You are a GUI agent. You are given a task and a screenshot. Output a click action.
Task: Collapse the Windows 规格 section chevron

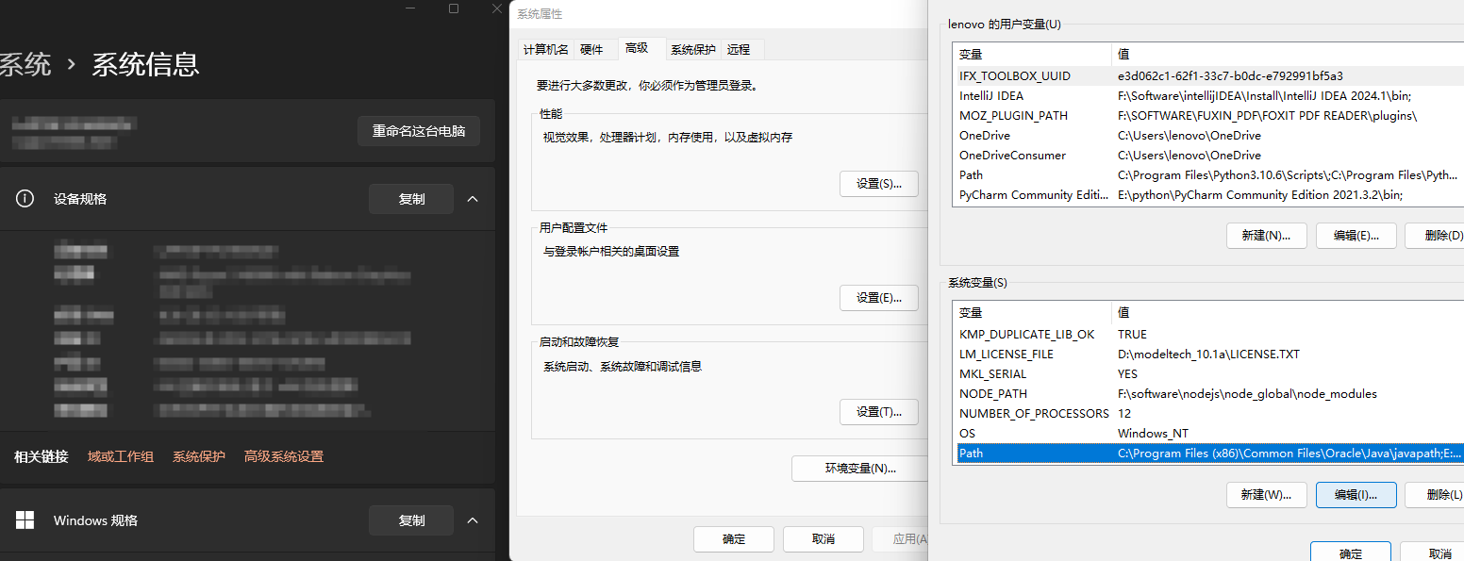pos(474,520)
